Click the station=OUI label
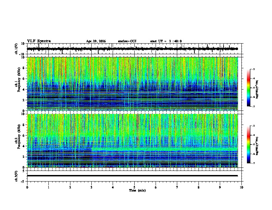Image resolution: width=272 pixels, height=210 pixels. point(127,41)
